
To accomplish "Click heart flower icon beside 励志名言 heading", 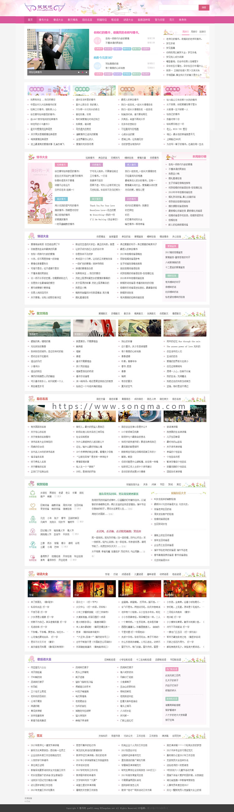I will coord(31,399).
